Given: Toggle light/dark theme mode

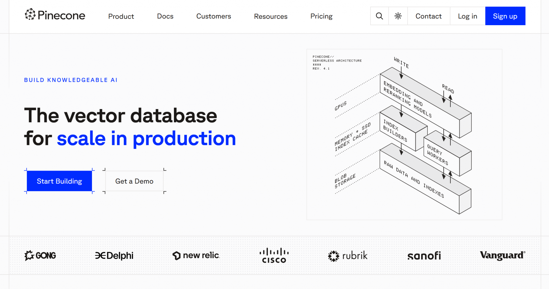Looking at the screenshot, I should 398,16.
